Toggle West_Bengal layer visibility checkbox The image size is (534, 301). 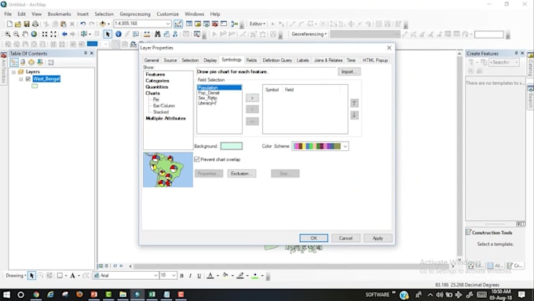tap(28, 79)
